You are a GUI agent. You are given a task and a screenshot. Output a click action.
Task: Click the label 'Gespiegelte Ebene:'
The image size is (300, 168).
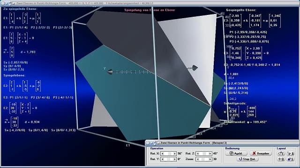click(241, 10)
